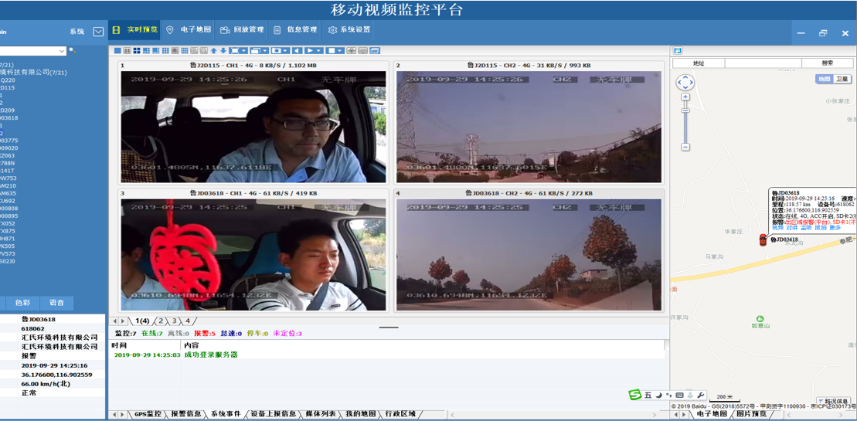Switch to four-window grid layout
Viewport: 857px width, 421px height.
tap(137, 51)
